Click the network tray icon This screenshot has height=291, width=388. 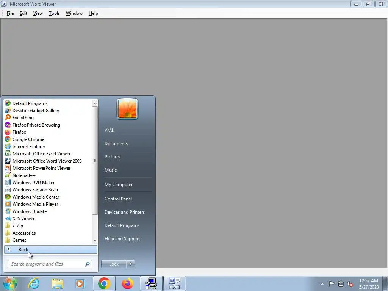click(x=341, y=284)
